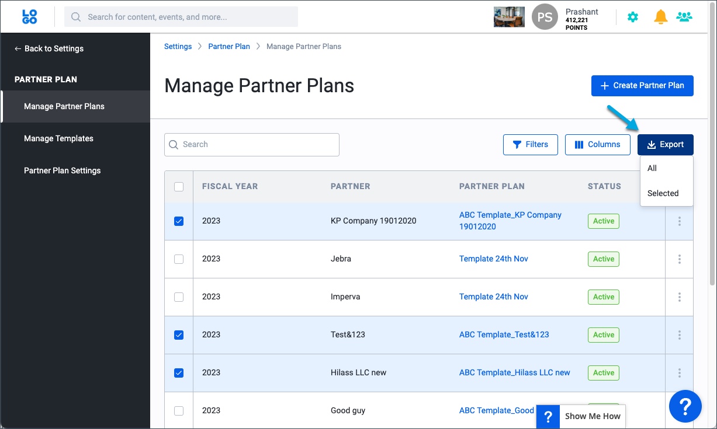Click Active status badge for Test&123
The image size is (717, 429).
click(604, 335)
